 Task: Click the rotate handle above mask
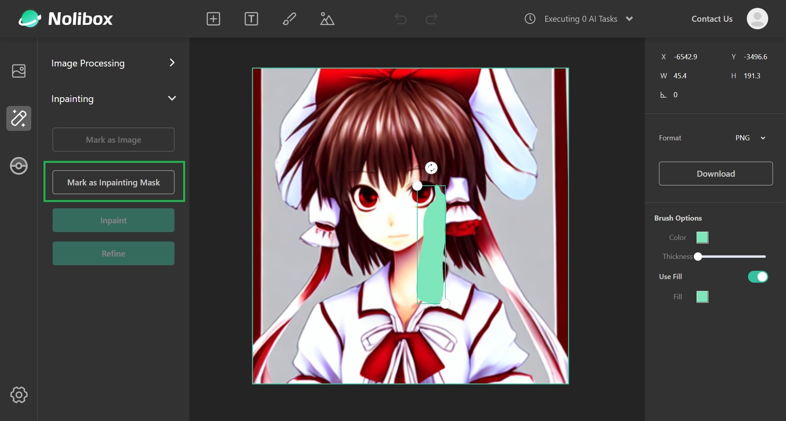pos(431,168)
